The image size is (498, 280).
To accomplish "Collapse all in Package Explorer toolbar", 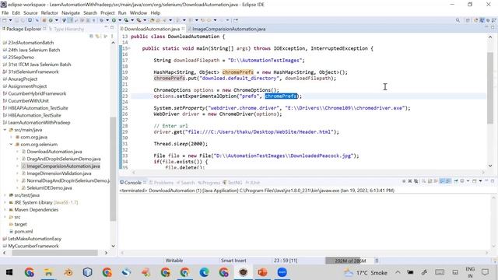I will 92,37.
